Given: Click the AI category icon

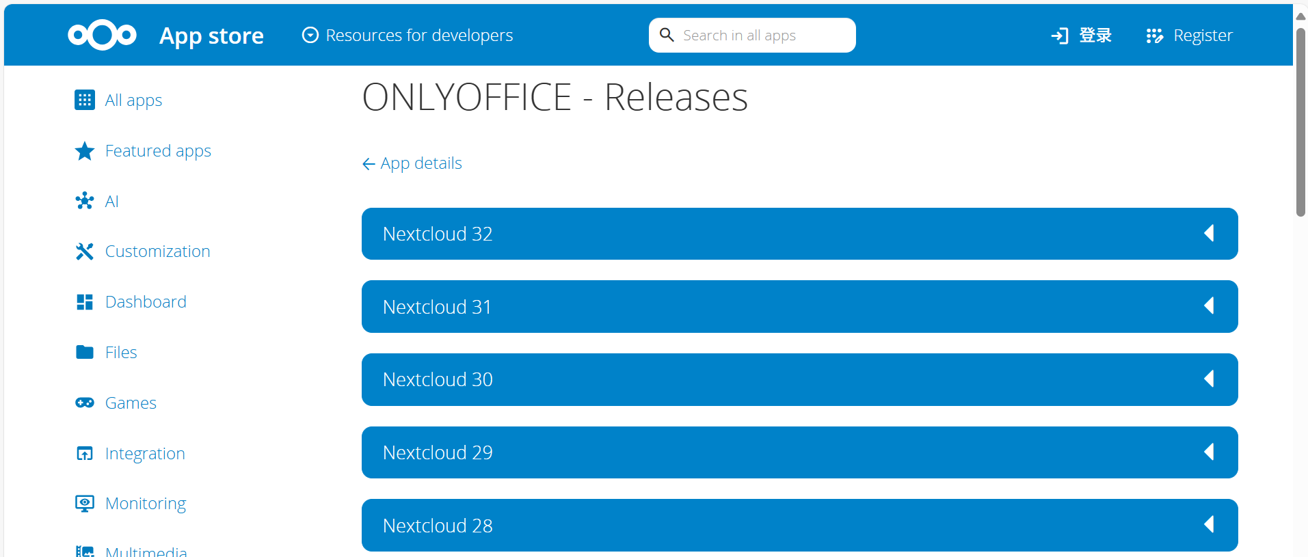Looking at the screenshot, I should [85, 201].
